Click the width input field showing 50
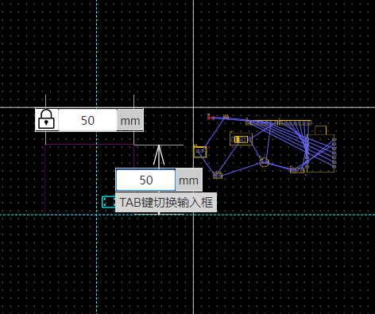375x314 pixels. [x=87, y=120]
